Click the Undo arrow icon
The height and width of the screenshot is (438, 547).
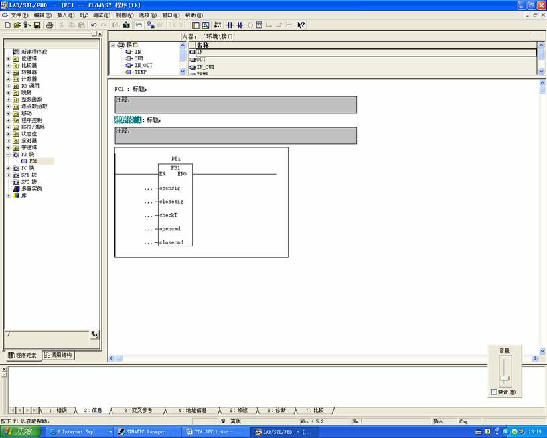coord(94,25)
